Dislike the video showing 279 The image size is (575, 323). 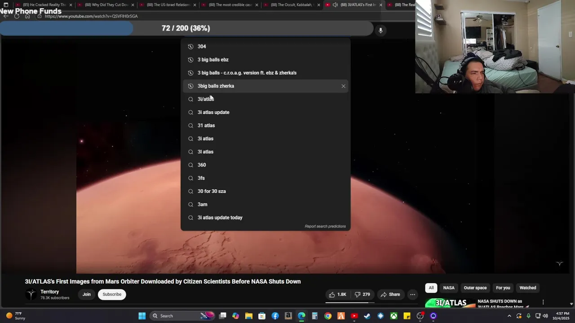(362, 294)
